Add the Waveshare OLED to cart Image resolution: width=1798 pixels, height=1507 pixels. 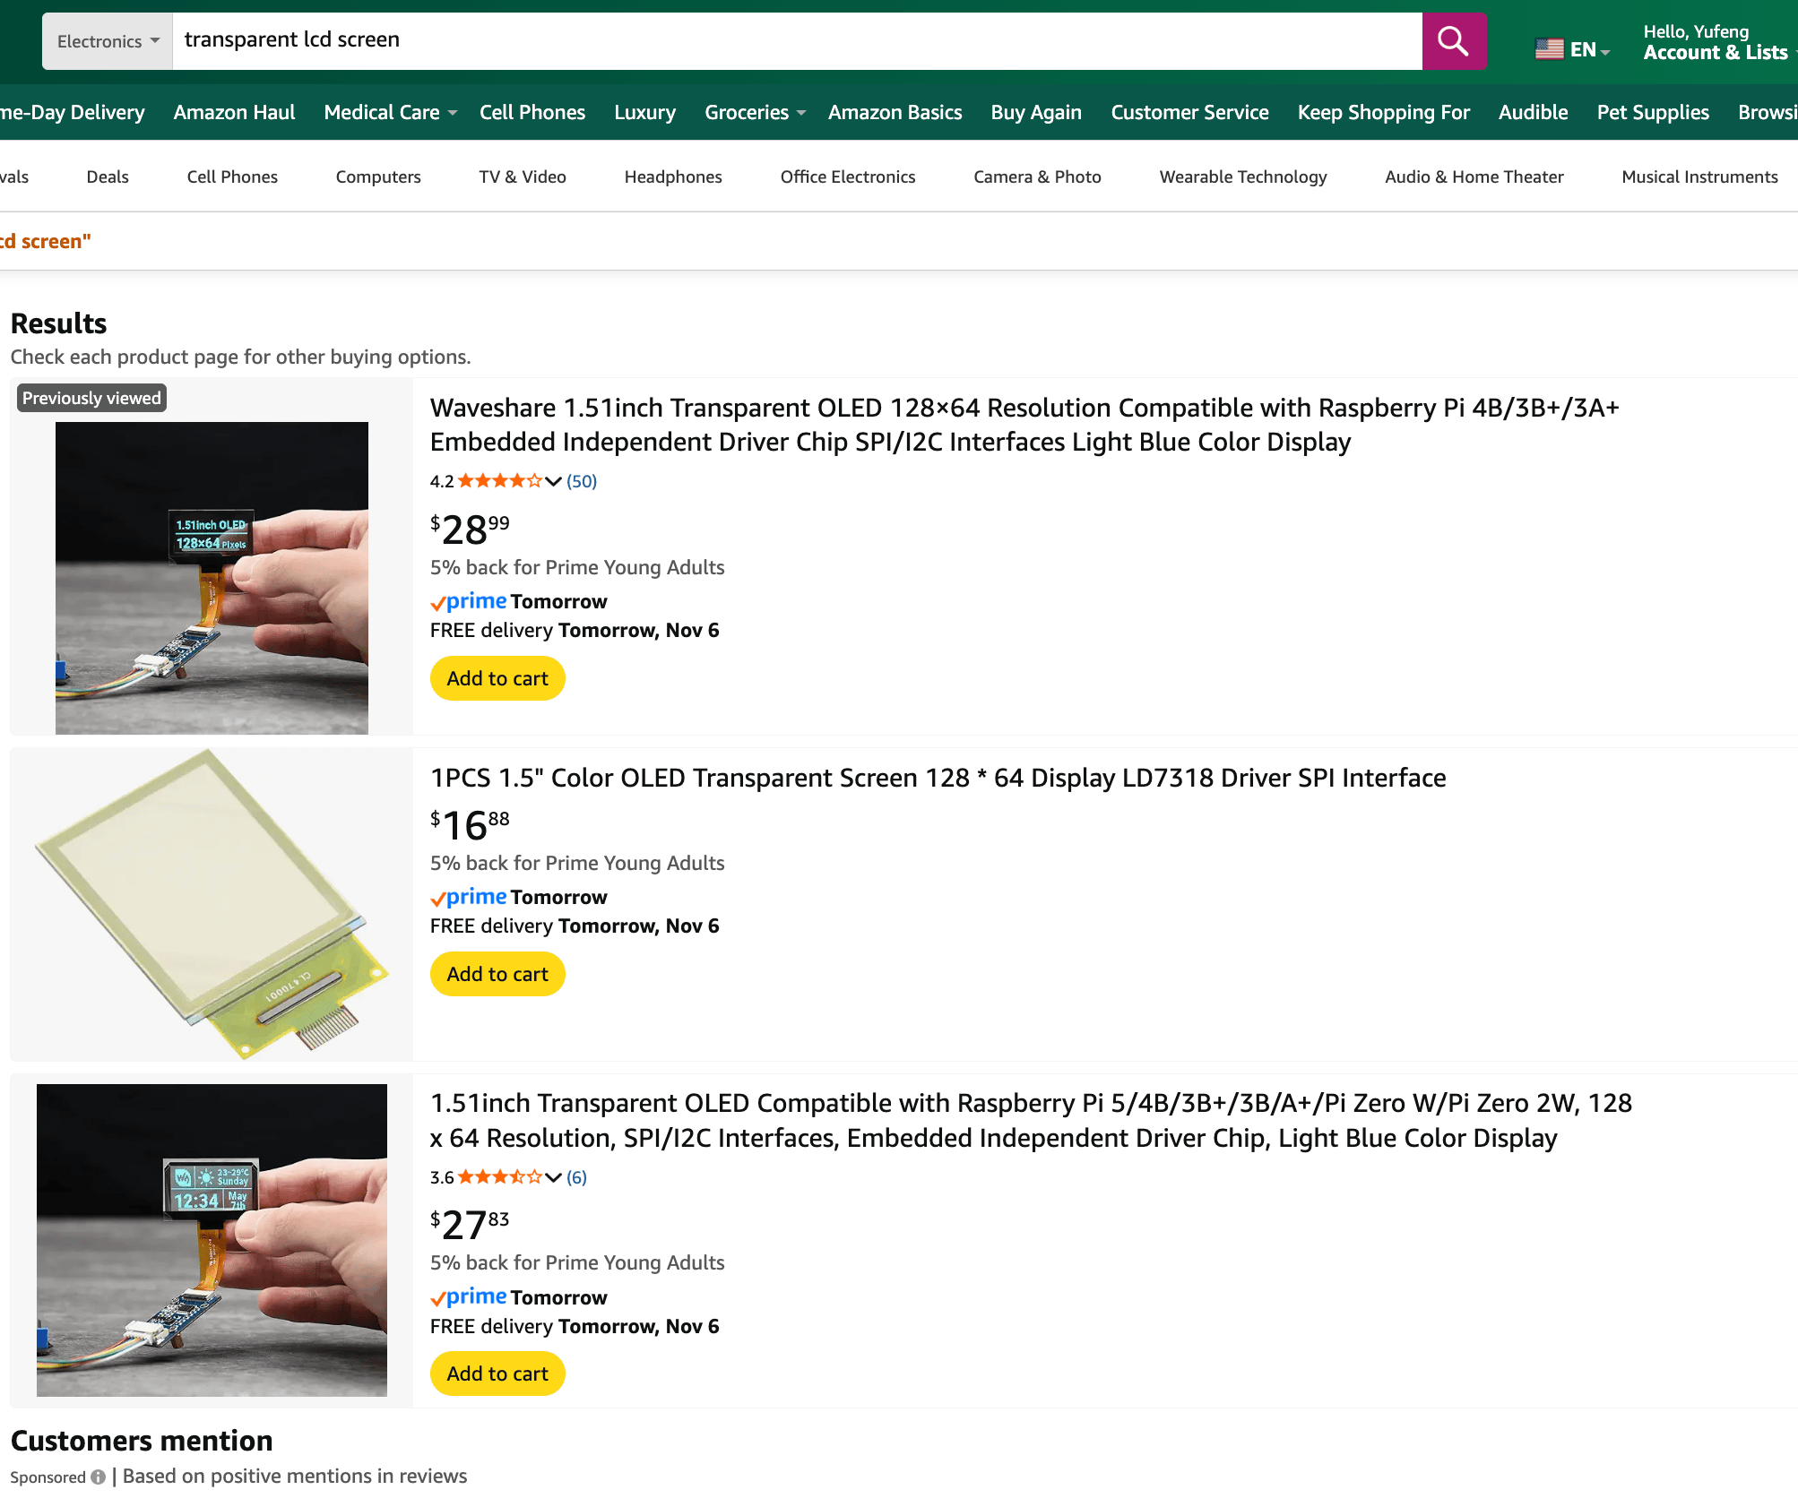point(497,678)
